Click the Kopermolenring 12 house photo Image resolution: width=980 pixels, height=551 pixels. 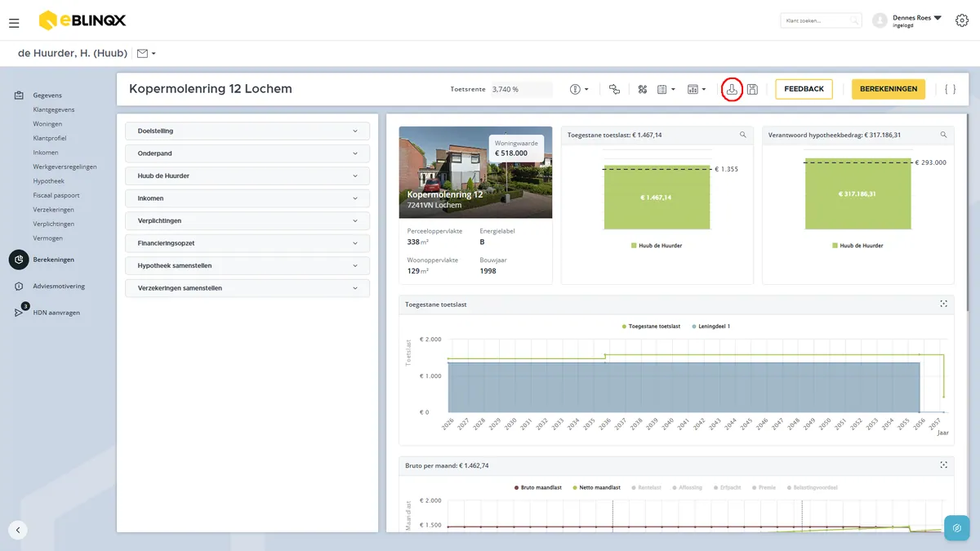[475, 173]
